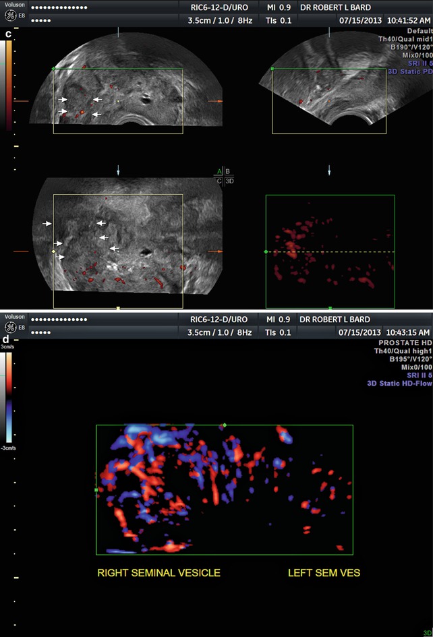Viewport: 433px width, 637px height.
Task: Click the RIGHT SEMINAL VESICLE annotation
Action: (x=158, y=573)
